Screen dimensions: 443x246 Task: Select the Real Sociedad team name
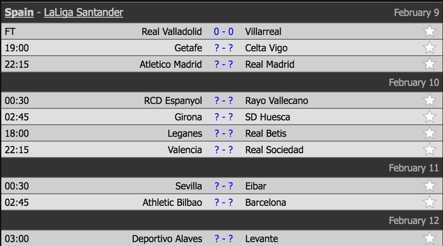click(274, 150)
